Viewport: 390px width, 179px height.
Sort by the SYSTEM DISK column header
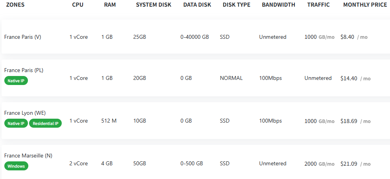154,5
